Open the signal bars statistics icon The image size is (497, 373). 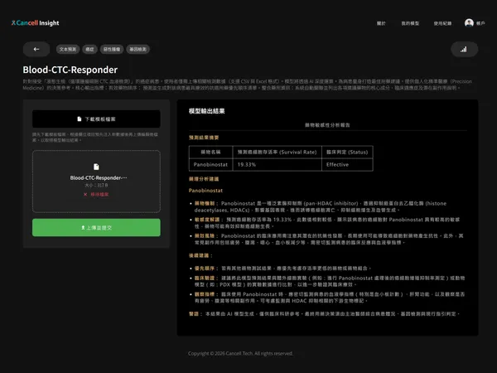tap(462, 49)
